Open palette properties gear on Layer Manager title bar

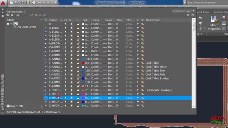(x=2, y=16)
